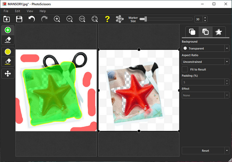Open the Background Transparent dropdown
Image resolution: width=232 pixels, height=162 pixels.
pyautogui.click(x=205, y=48)
